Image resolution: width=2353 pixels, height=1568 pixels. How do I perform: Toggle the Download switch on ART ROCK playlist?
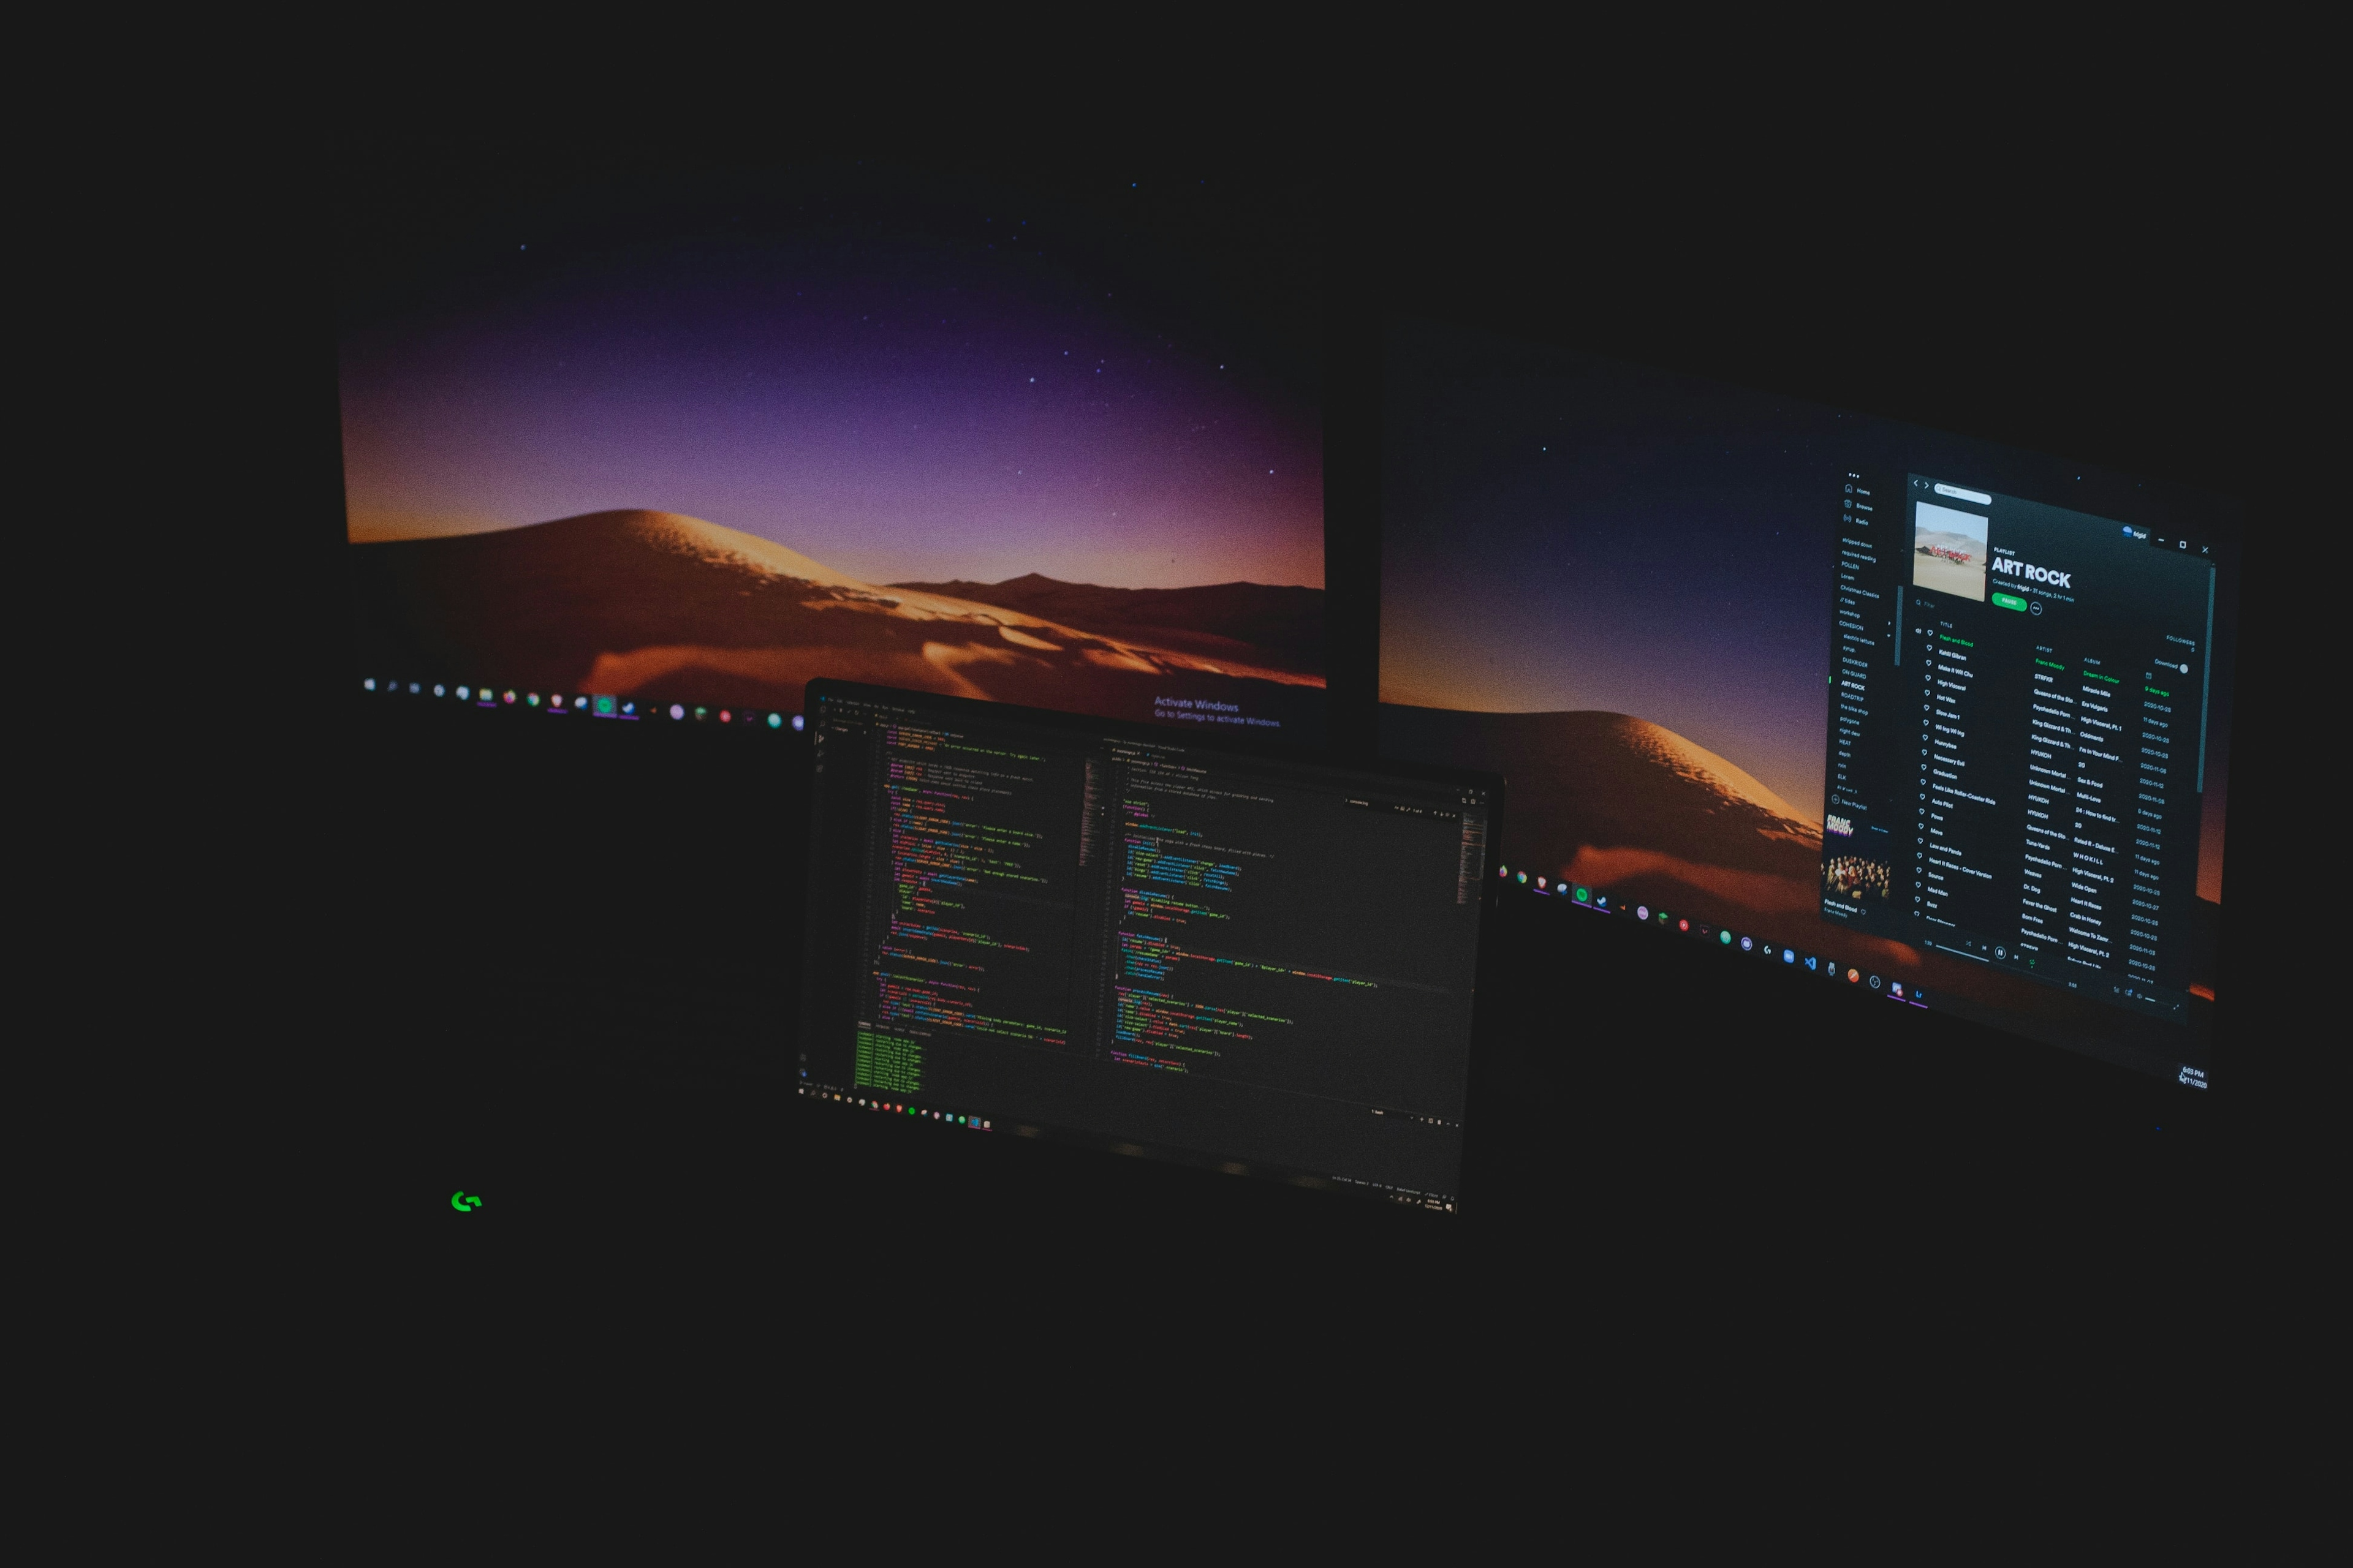2185,669
